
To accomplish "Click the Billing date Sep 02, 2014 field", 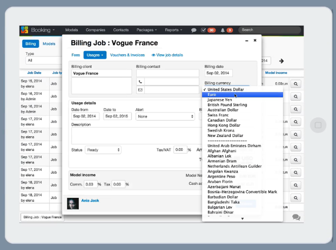I will (218, 73).
